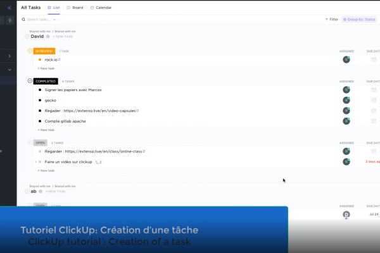Open task Signer les papiers avec Marcos
380x253 pixels.
73,90
